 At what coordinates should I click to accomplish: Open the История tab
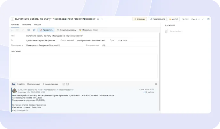click(37, 24)
